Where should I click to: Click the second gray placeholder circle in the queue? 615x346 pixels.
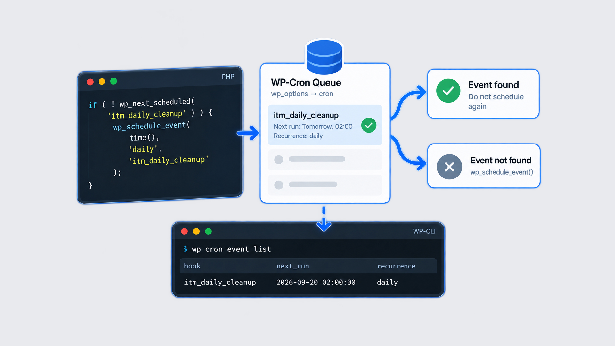(x=279, y=185)
